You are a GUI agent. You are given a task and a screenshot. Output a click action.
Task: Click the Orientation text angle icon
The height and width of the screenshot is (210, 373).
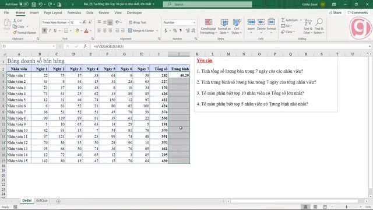117,22
